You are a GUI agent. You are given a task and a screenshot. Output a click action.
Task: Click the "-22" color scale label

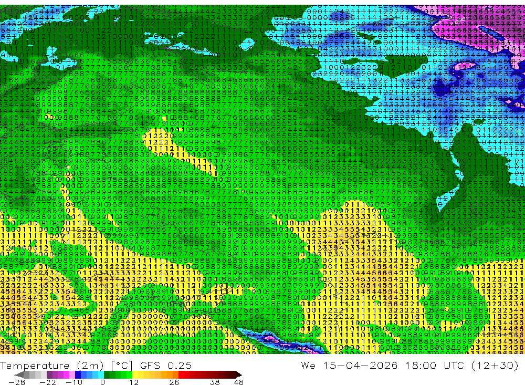pyautogui.click(x=48, y=382)
